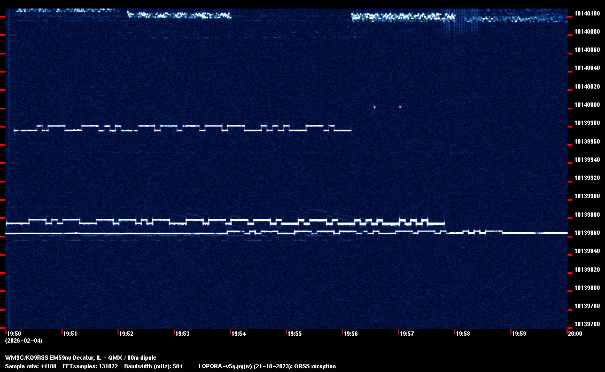Select the 10139860 frequency scale label
This screenshot has width=605, height=372.
pyautogui.click(x=586, y=233)
